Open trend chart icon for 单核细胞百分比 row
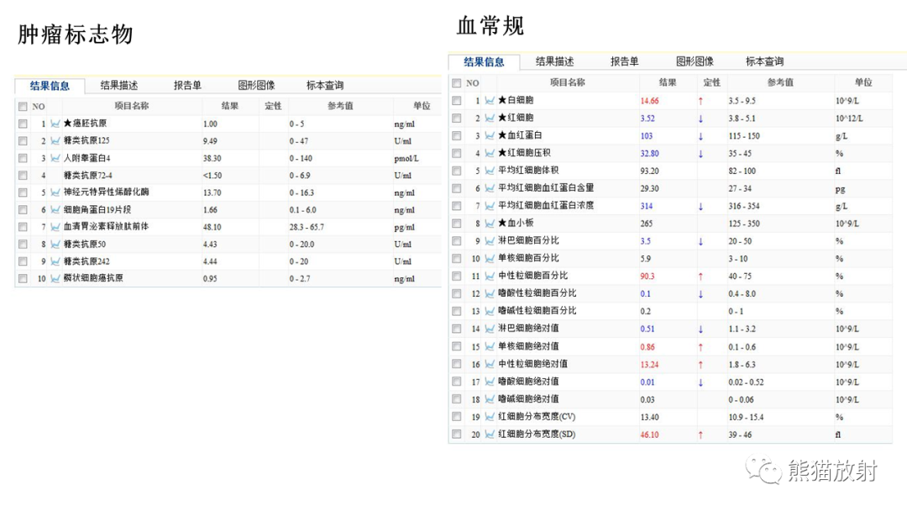907x511 pixels. pos(490,259)
